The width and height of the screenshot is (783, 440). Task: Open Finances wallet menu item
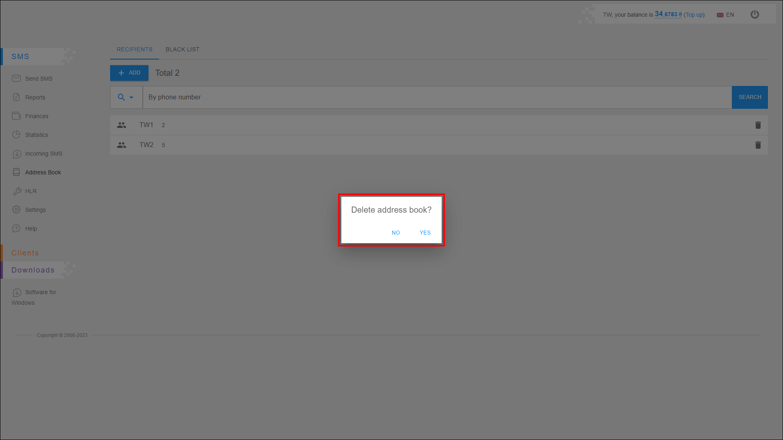click(36, 116)
